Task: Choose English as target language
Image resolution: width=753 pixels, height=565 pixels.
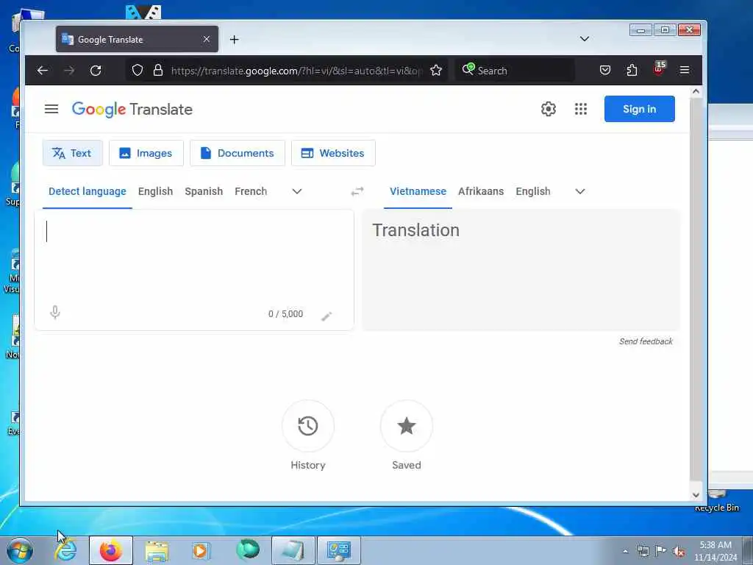Action: click(533, 191)
